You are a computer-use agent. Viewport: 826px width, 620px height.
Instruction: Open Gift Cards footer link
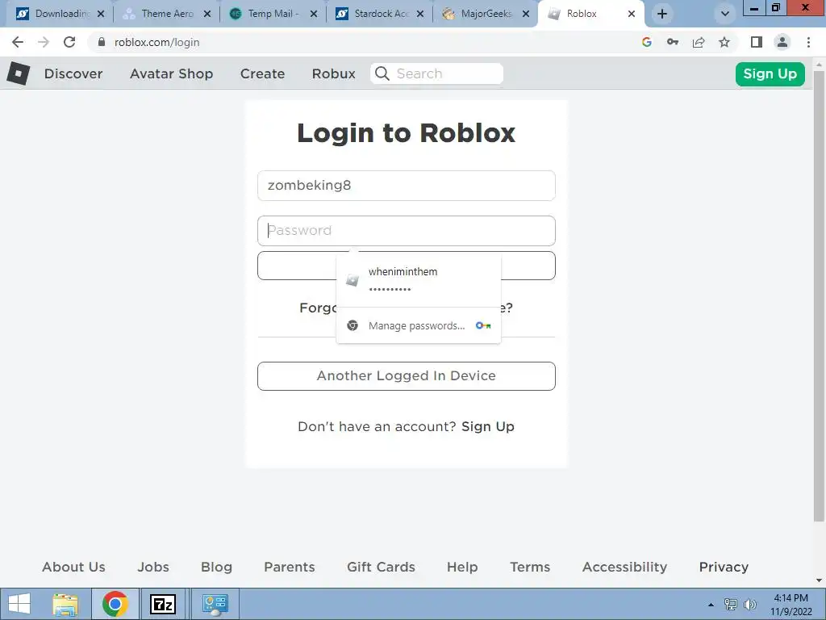(x=381, y=567)
